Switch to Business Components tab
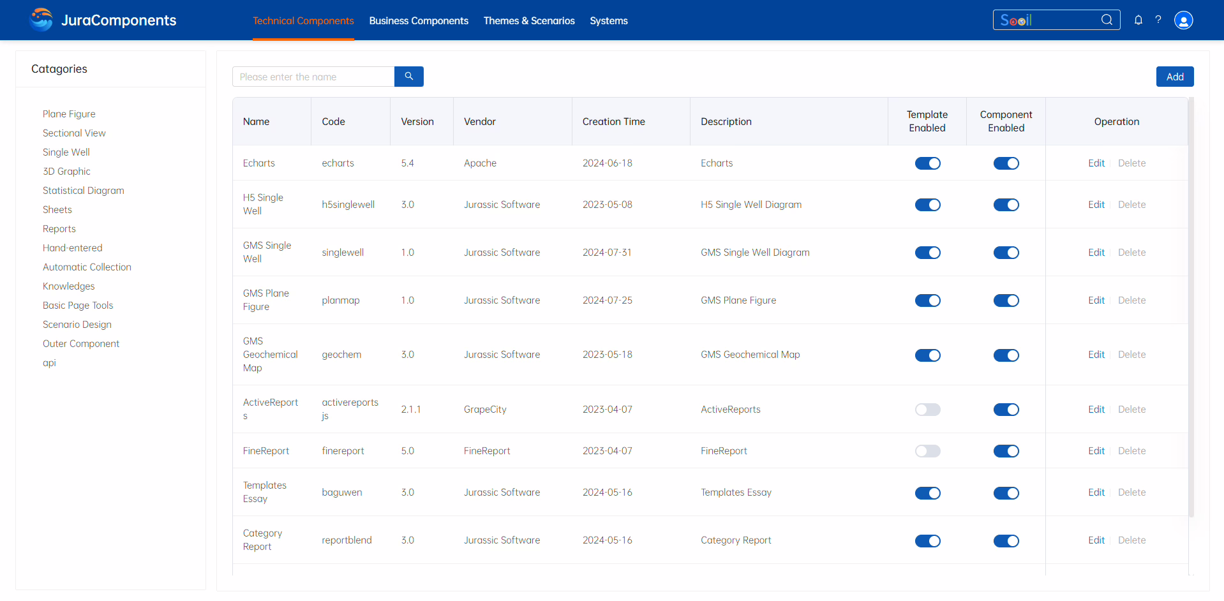Viewport: 1224px width, 601px height. coord(419,21)
